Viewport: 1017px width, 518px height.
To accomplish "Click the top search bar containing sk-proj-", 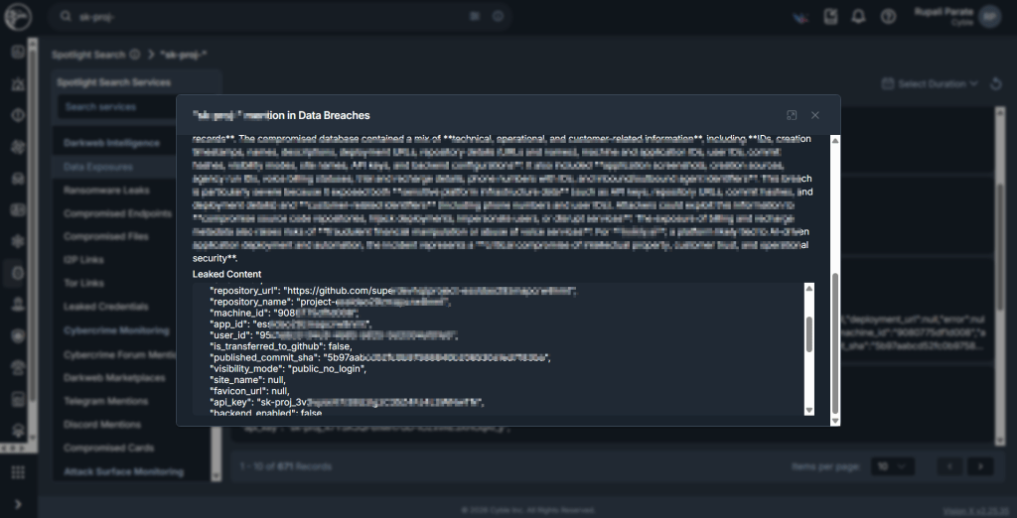I will (280, 17).
